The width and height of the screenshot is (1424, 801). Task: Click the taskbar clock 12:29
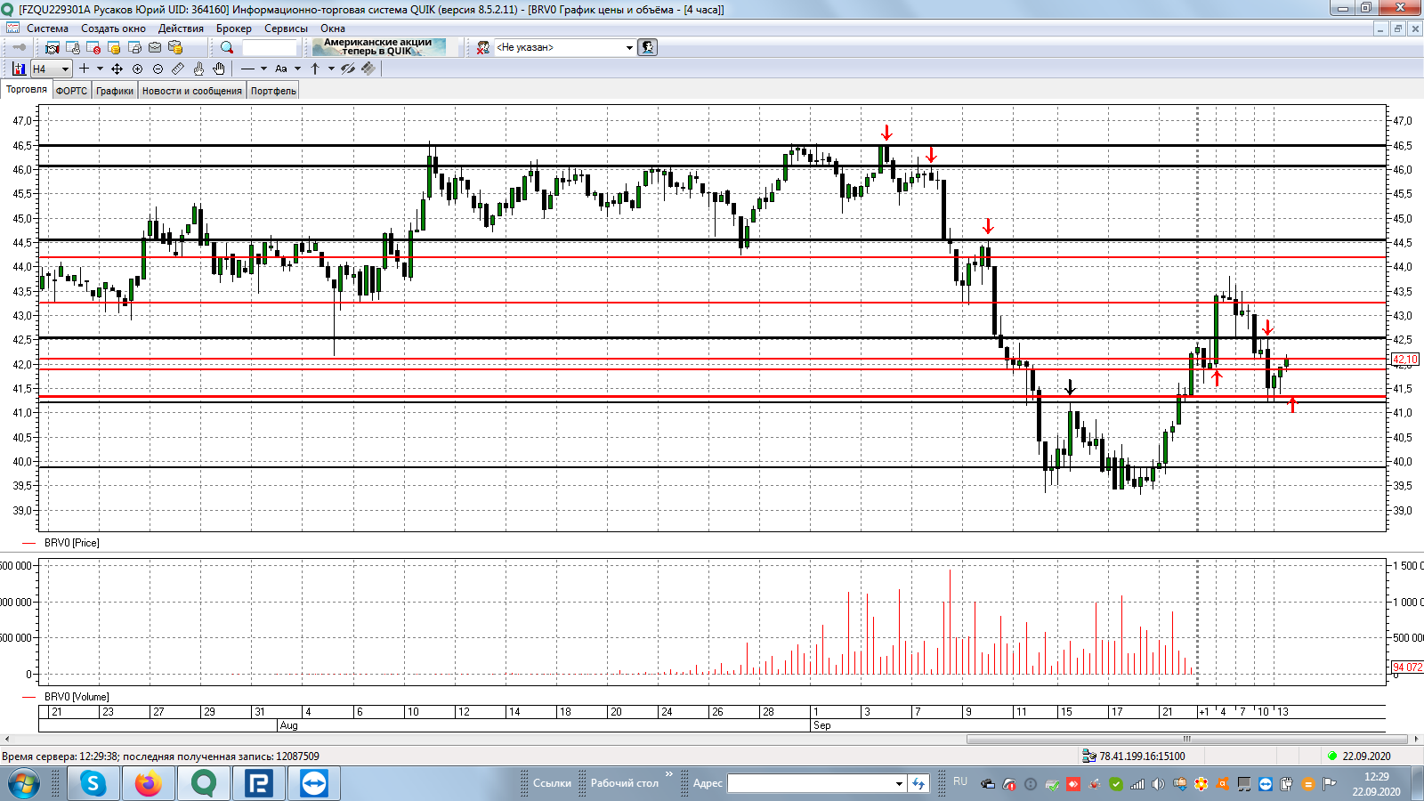point(1377,777)
